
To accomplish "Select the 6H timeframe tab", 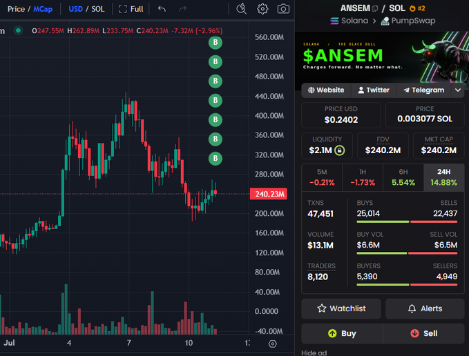I will click(x=403, y=177).
